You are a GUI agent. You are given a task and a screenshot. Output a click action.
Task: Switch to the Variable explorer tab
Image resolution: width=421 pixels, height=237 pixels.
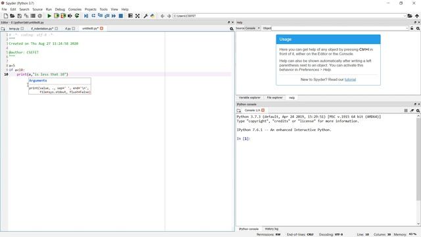tap(249, 97)
